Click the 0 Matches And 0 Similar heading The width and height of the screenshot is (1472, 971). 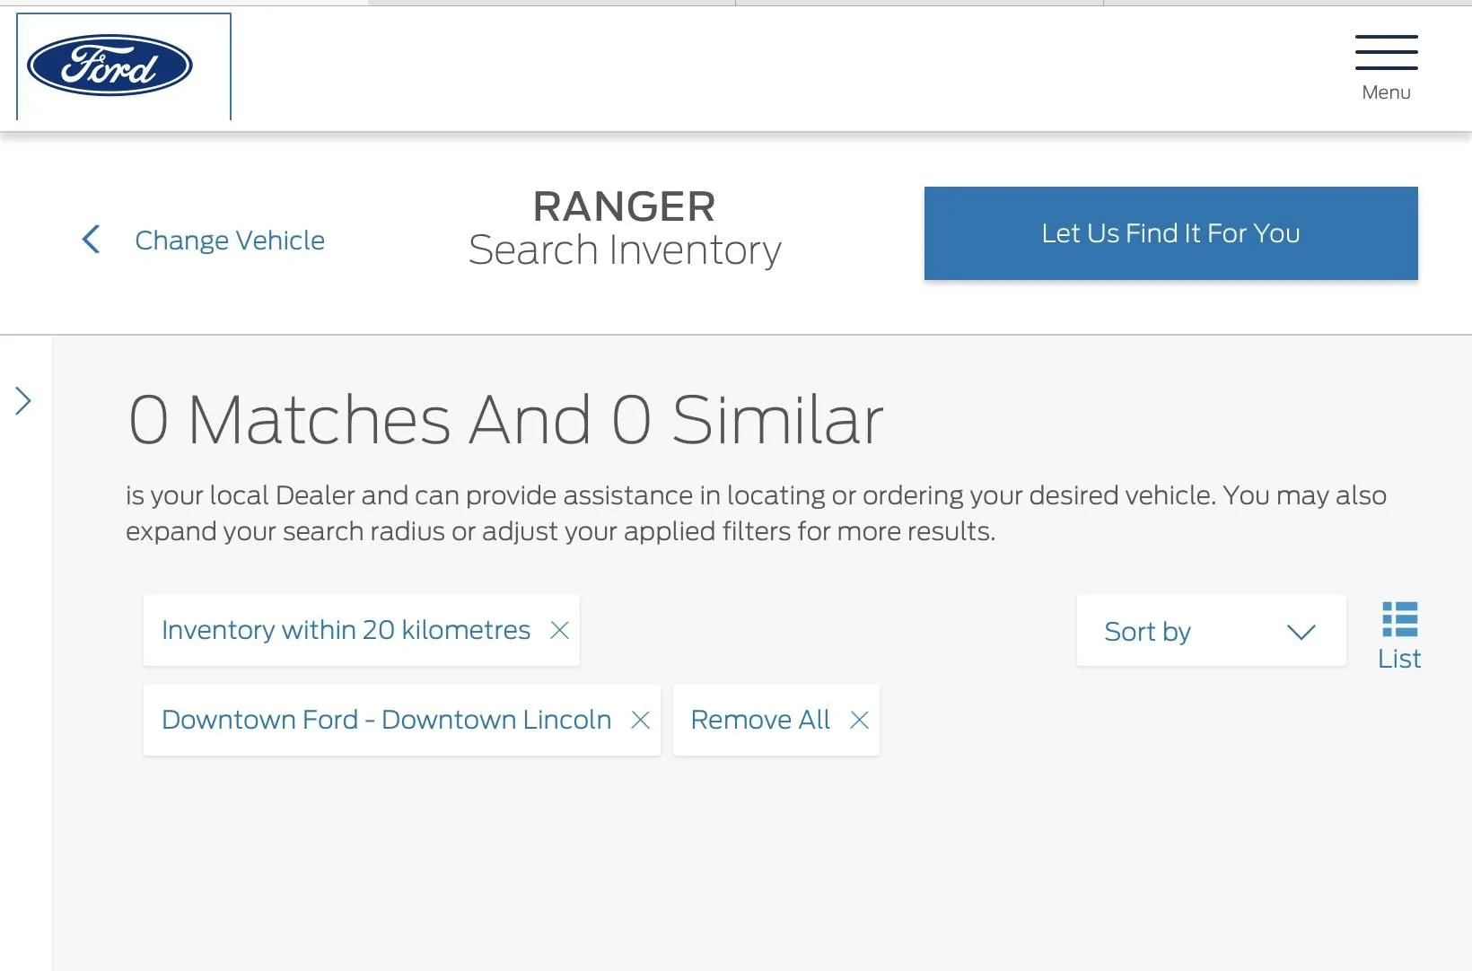[505, 419]
